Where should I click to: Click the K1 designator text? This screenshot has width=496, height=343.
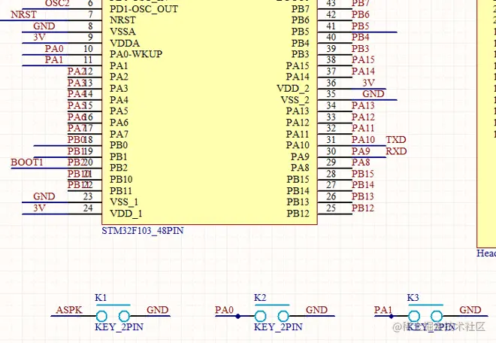pos(101,298)
